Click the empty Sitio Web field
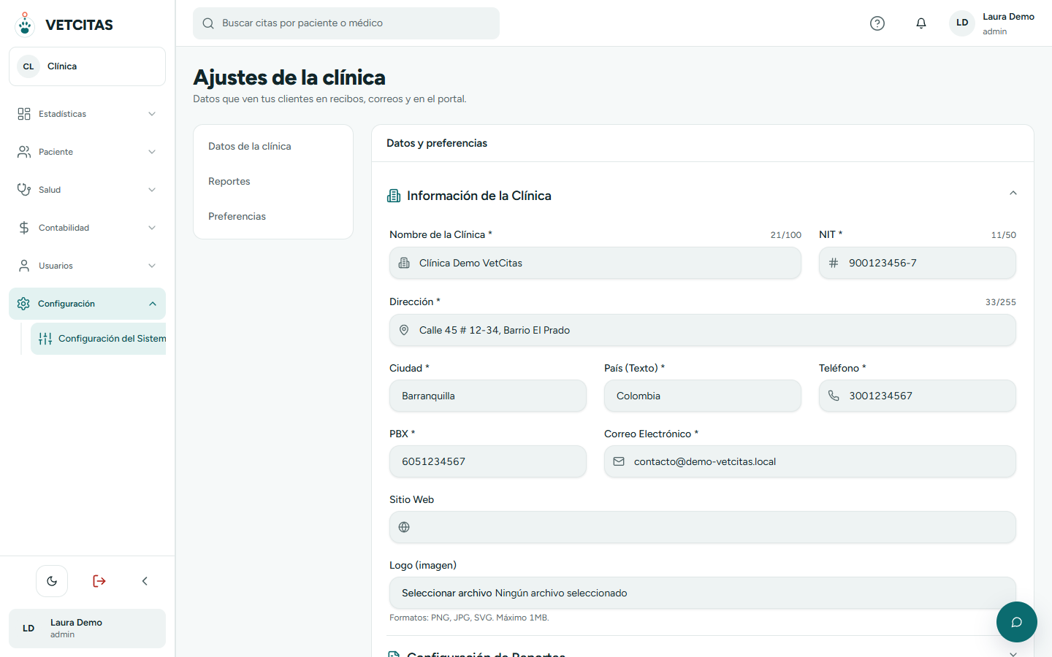The width and height of the screenshot is (1052, 657). (x=703, y=527)
